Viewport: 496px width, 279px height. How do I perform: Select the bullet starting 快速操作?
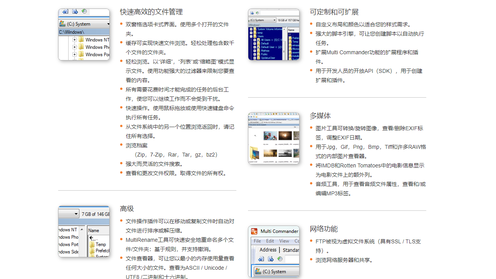coord(180,113)
